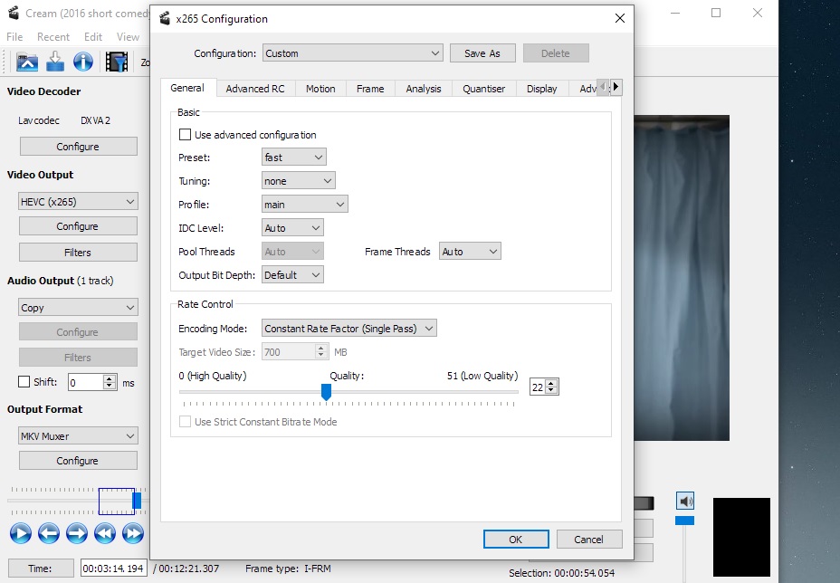Expand the MKV Muxer output format dropdown
This screenshot has width=840, height=583.
[x=78, y=435]
